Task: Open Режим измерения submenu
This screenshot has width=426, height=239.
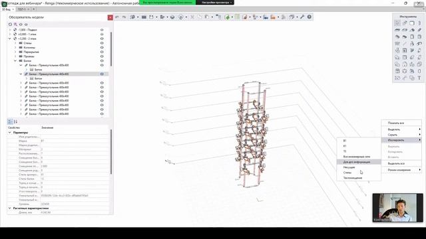Action: pos(401,170)
